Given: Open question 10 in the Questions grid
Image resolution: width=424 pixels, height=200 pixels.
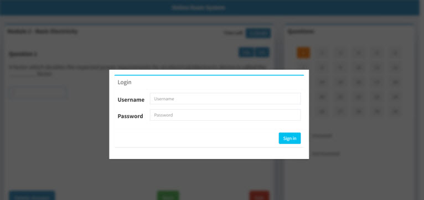Looking at the screenshot, I should pyautogui.click(x=359, y=68).
